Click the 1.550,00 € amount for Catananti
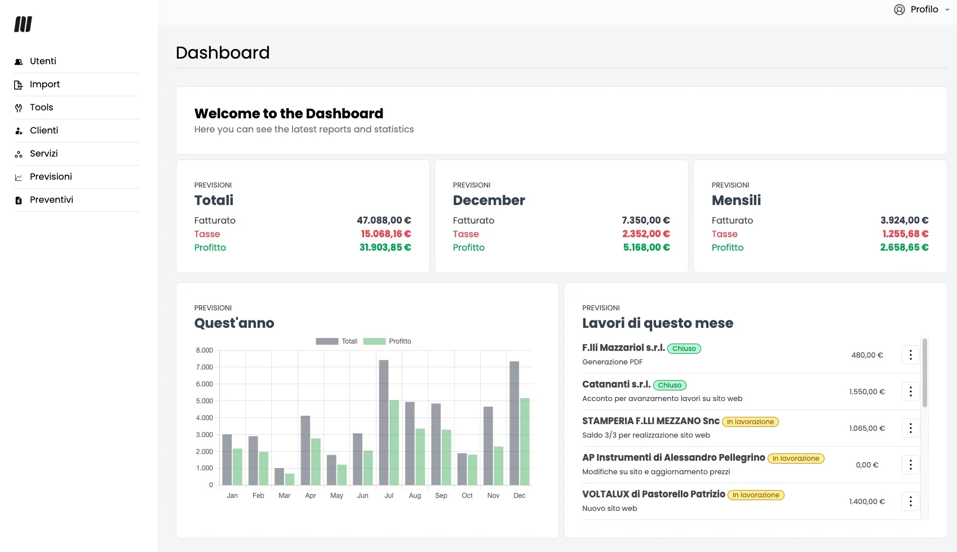Screen dimensions: 957x552 (x=867, y=392)
